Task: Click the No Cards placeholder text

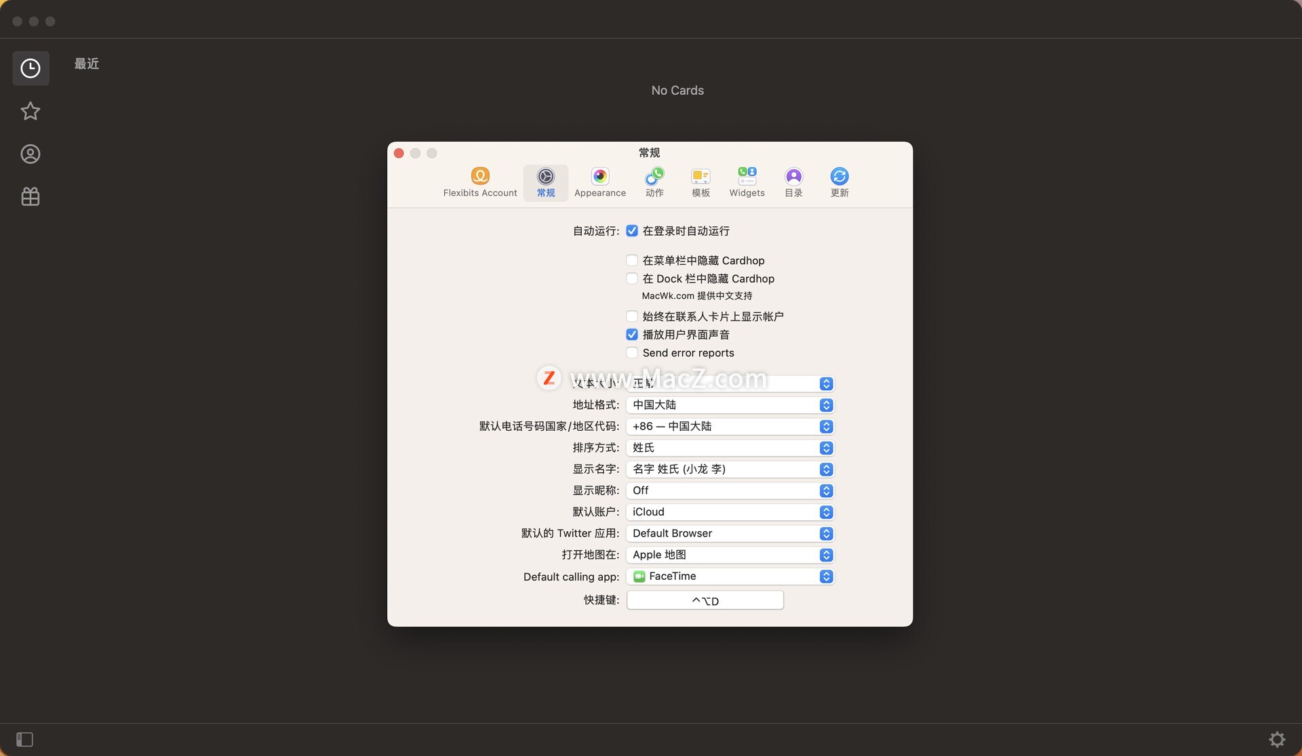Action: click(x=677, y=90)
